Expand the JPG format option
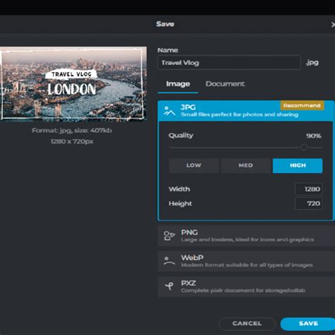 [x=246, y=111]
